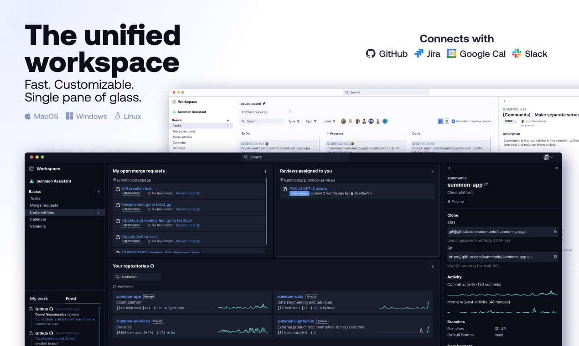The height and width of the screenshot is (346, 579).
Task: Click pull request icon beside MR creation test
Action: point(118,189)
